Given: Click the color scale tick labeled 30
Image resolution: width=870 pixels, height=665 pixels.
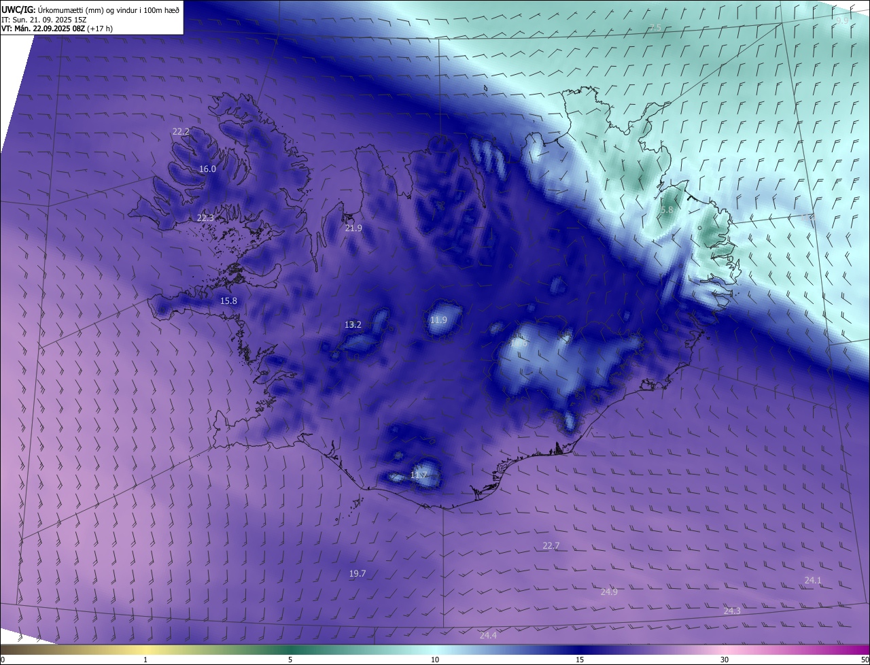Looking at the screenshot, I should click(x=725, y=660).
